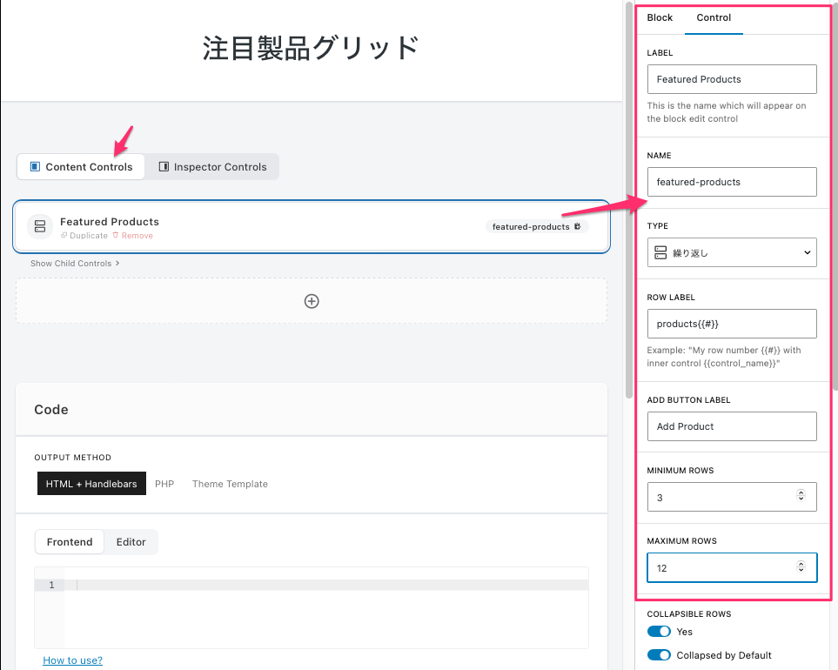
Task: Click the repeater icon in Type field
Action: point(660,252)
